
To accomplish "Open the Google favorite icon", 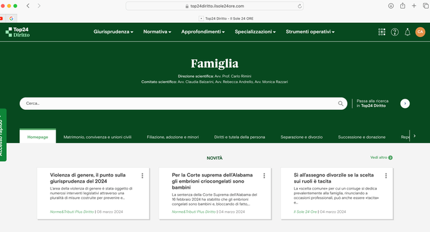I will coord(11,19).
